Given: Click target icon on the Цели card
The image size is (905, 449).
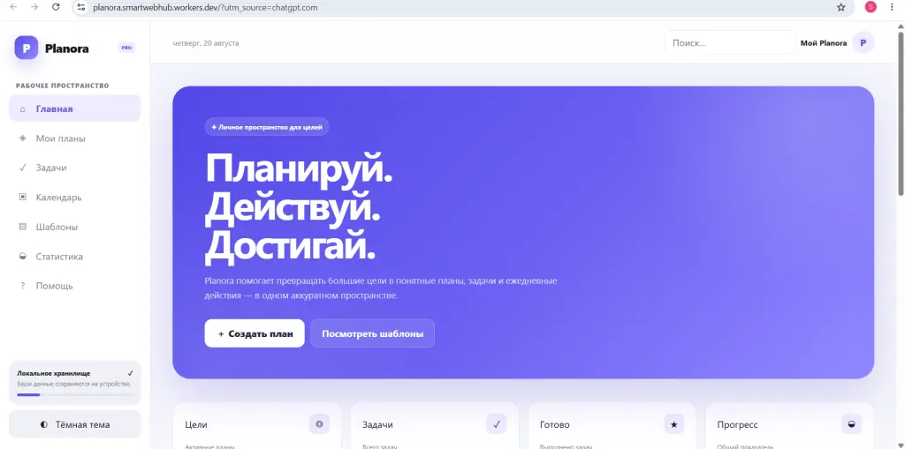Looking at the screenshot, I should [x=319, y=424].
